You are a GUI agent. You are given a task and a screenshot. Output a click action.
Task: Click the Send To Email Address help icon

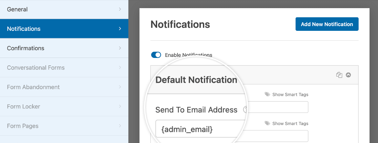tap(245, 110)
